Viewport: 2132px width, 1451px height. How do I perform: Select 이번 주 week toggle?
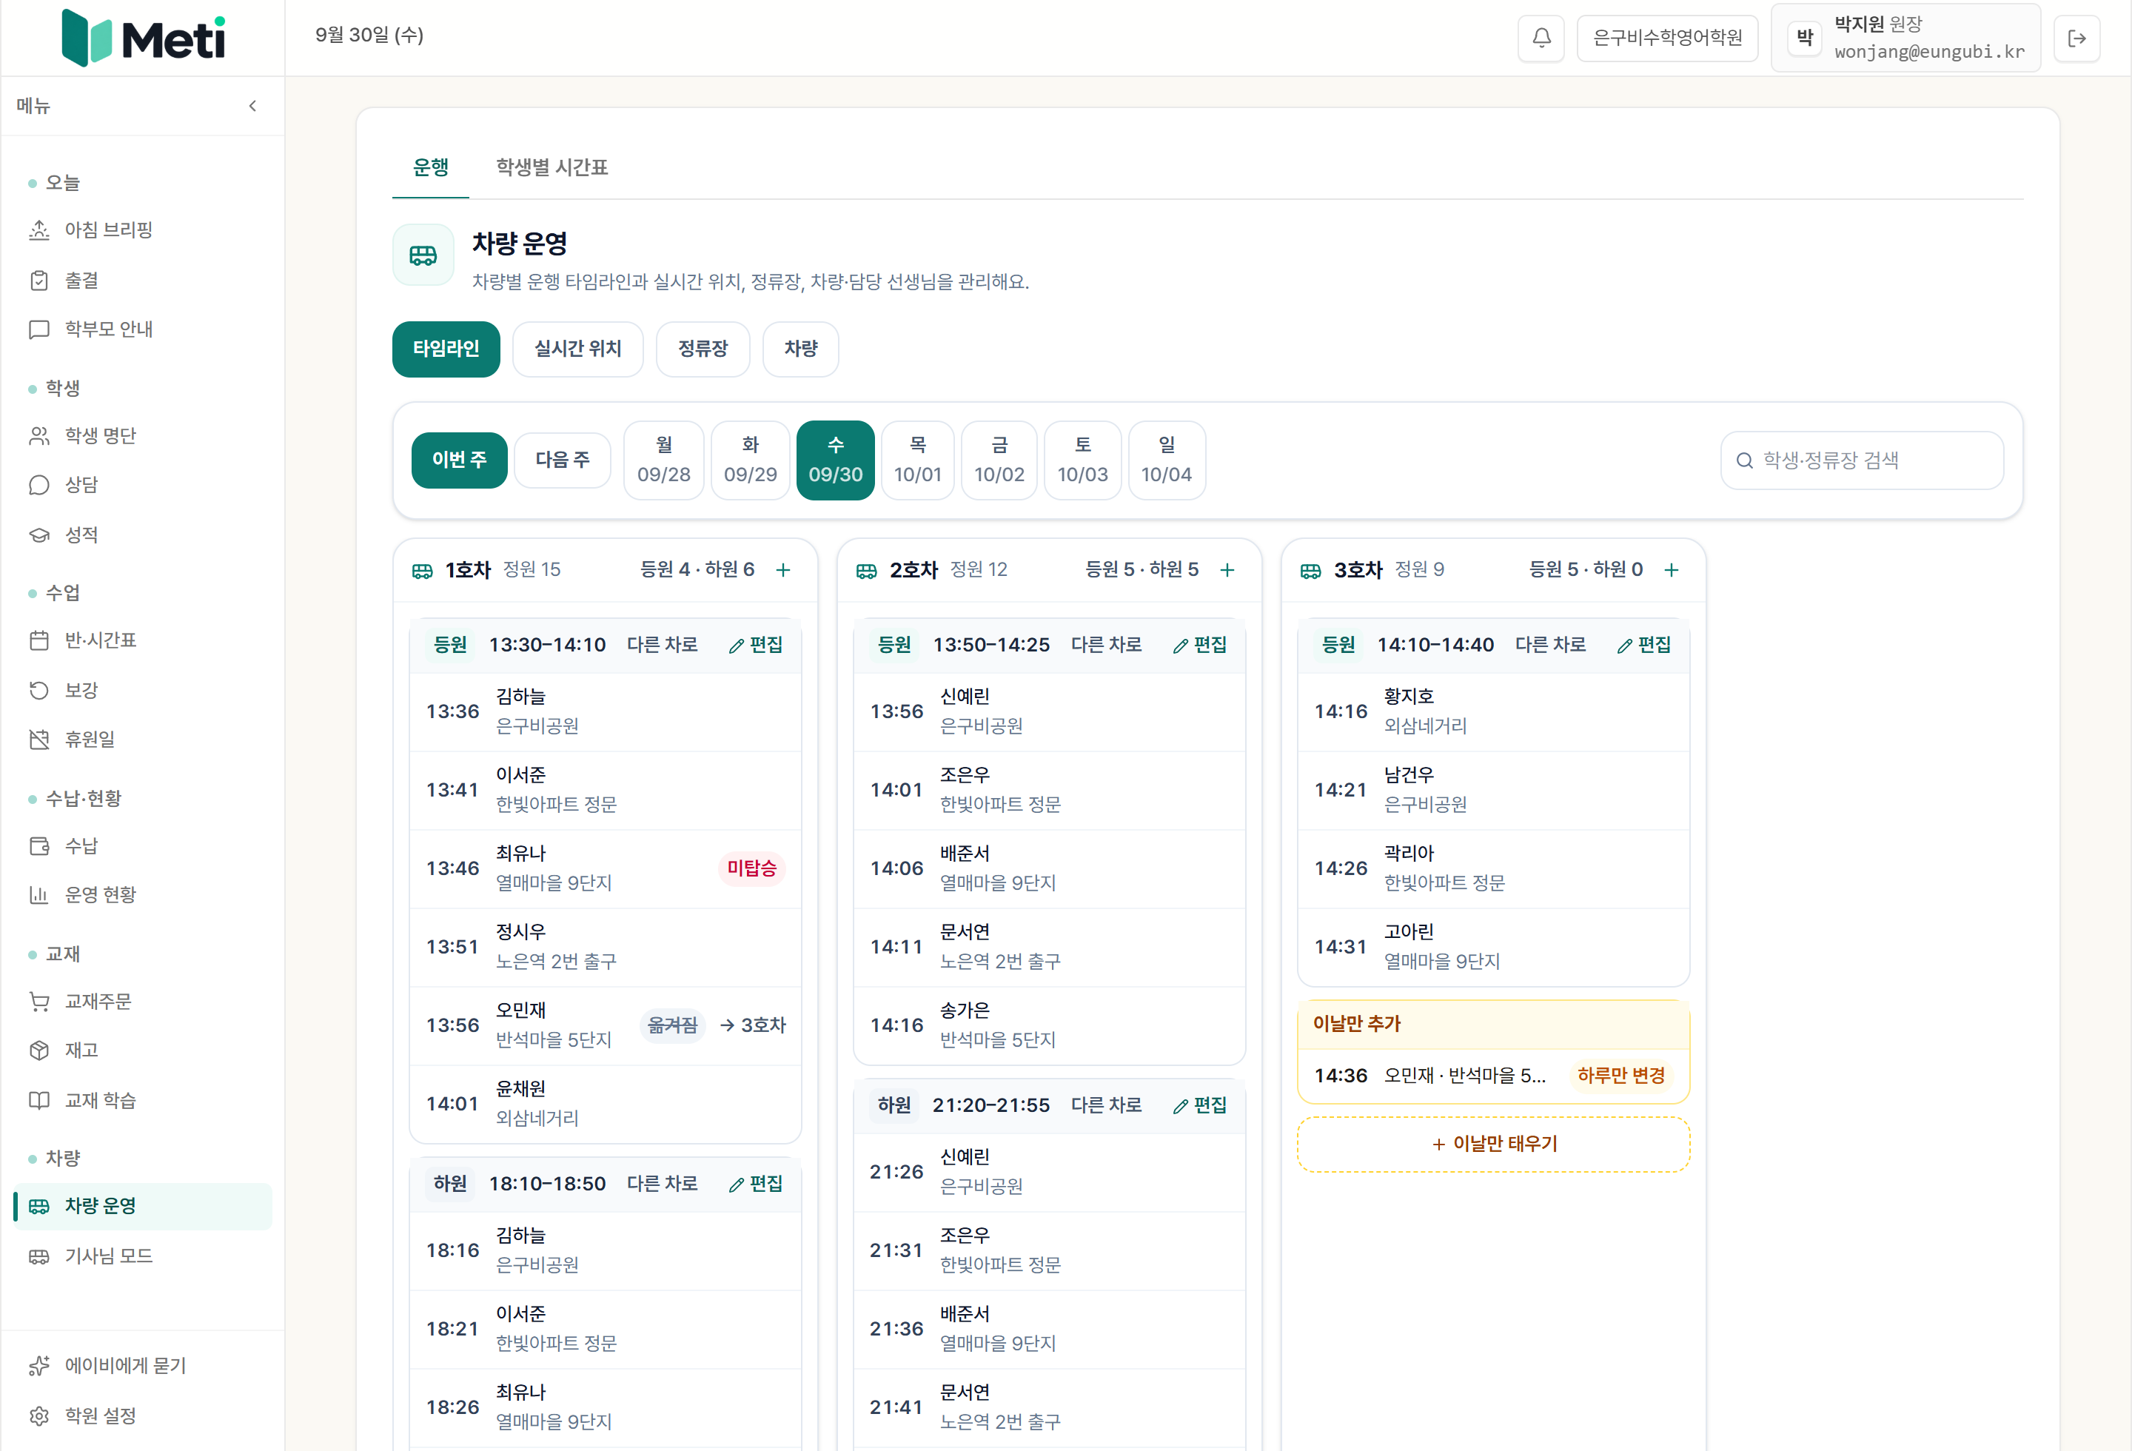click(x=459, y=460)
